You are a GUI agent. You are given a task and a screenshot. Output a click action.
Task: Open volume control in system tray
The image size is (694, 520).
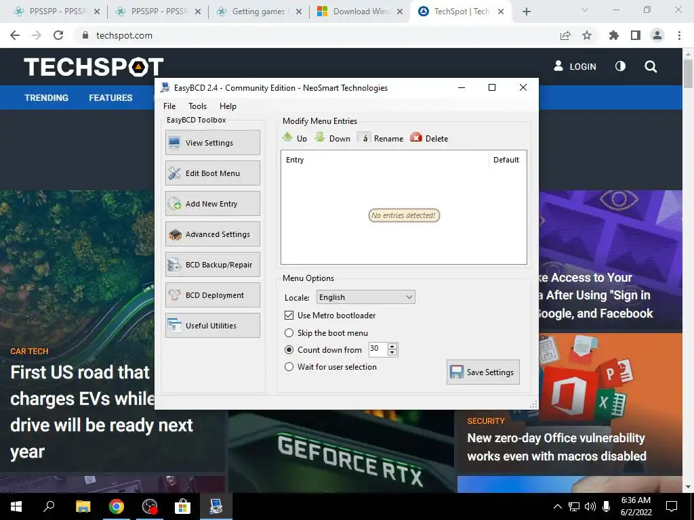click(x=590, y=506)
